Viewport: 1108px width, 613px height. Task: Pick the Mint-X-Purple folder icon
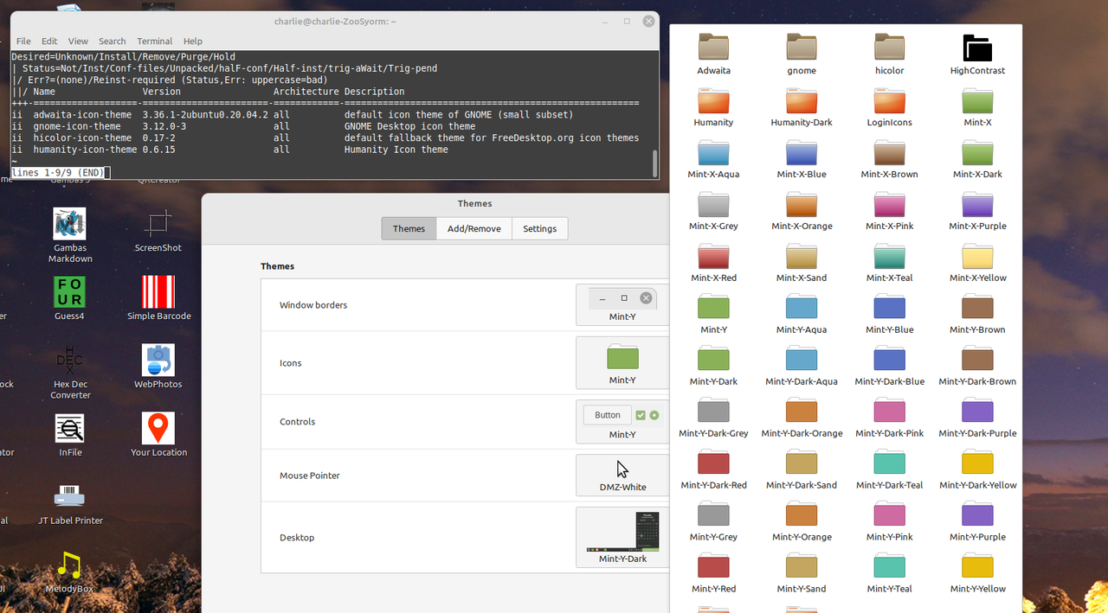point(977,211)
